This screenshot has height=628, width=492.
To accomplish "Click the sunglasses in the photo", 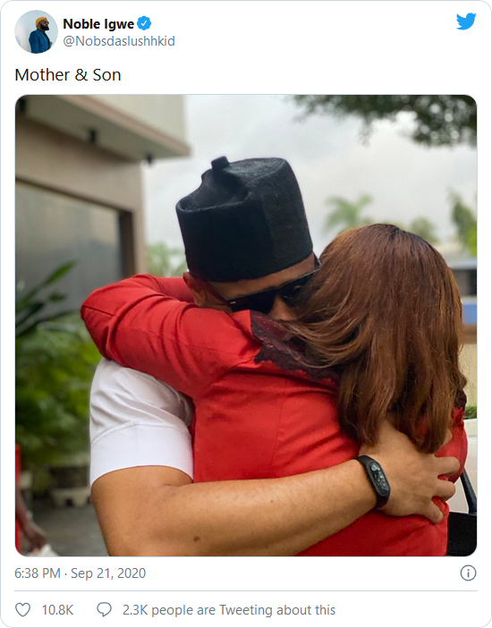I will point(265,293).
